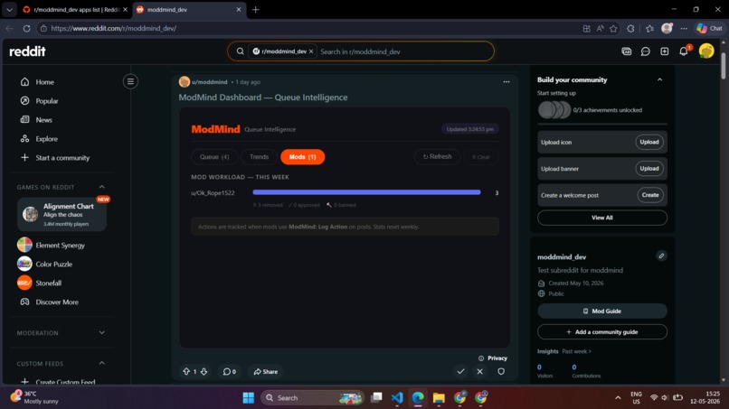The width and height of the screenshot is (729, 409).
Task: Open the Privacy link
Action: coord(493,358)
